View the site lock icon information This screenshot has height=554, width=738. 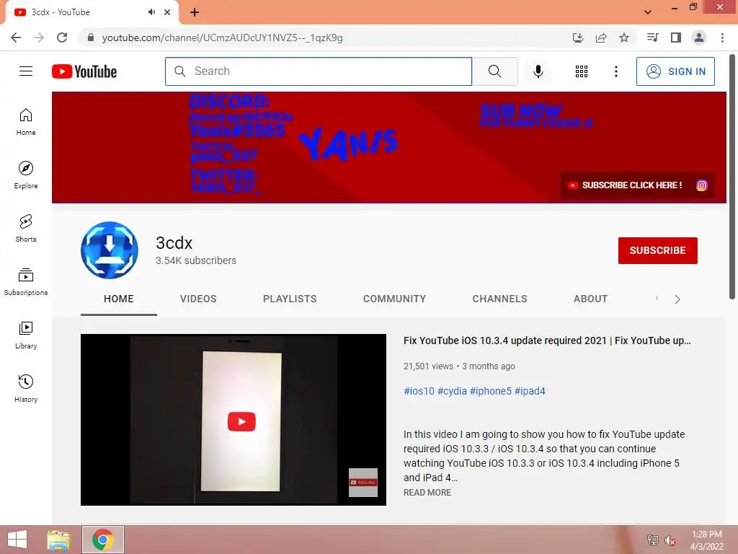click(91, 38)
